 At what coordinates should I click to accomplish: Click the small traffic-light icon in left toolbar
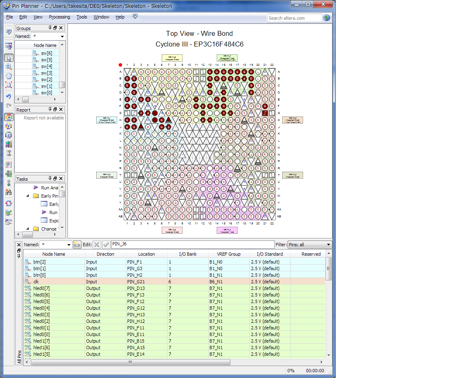click(x=9, y=183)
